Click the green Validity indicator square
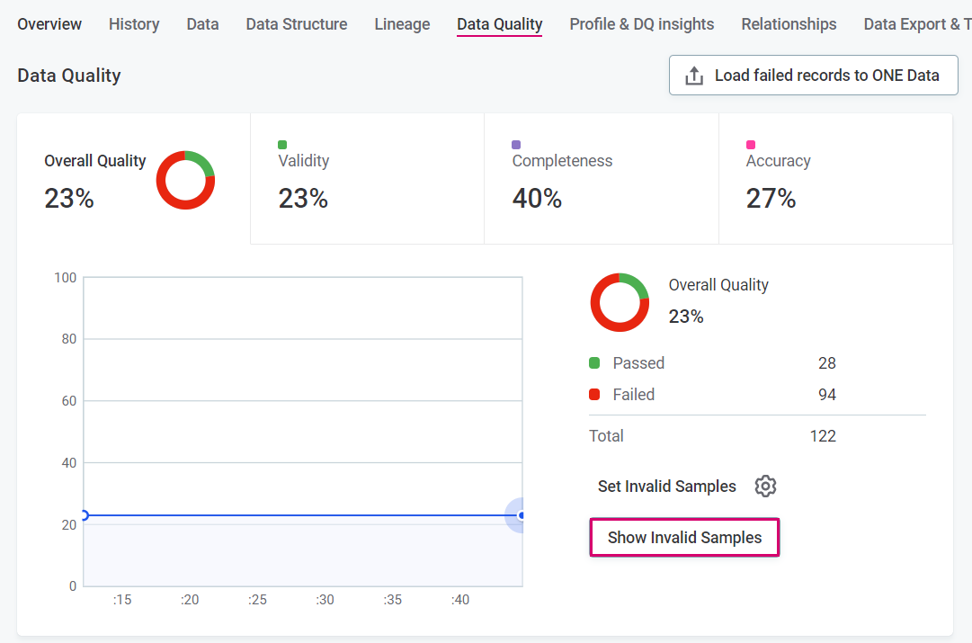Viewport: 972px width, 643px height. [x=282, y=145]
